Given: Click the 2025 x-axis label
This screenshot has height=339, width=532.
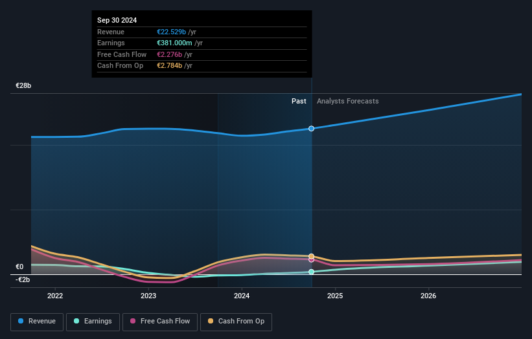Looking at the screenshot, I should [335, 296].
